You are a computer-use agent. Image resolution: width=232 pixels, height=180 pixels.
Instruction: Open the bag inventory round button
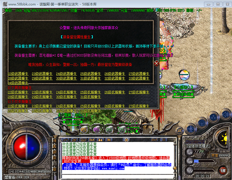[202, 123]
